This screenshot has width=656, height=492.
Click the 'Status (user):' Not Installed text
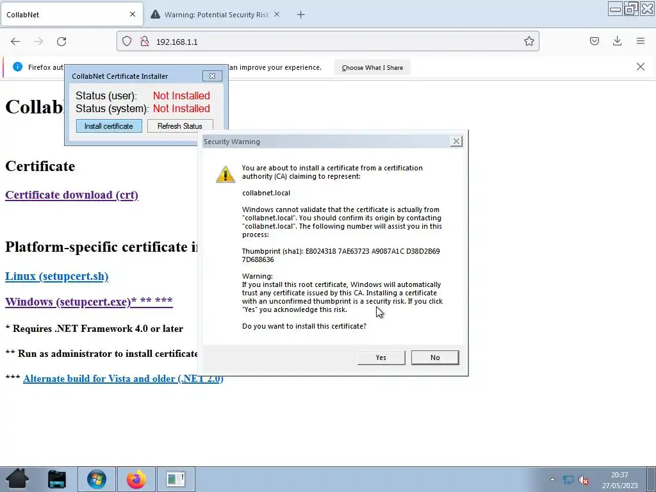[181, 96]
